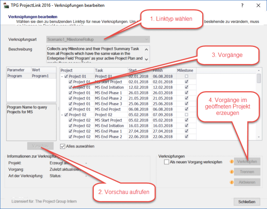Viewport: 267px width, 209px height.
Task: Click the Trennen button
Action: 247,172
